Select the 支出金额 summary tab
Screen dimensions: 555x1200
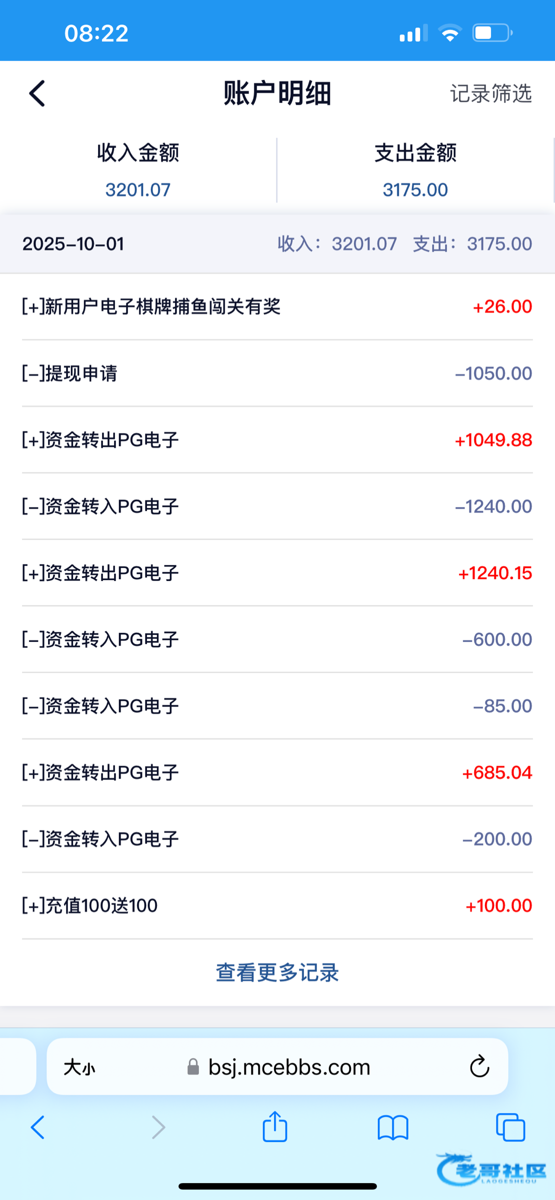(x=415, y=170)
